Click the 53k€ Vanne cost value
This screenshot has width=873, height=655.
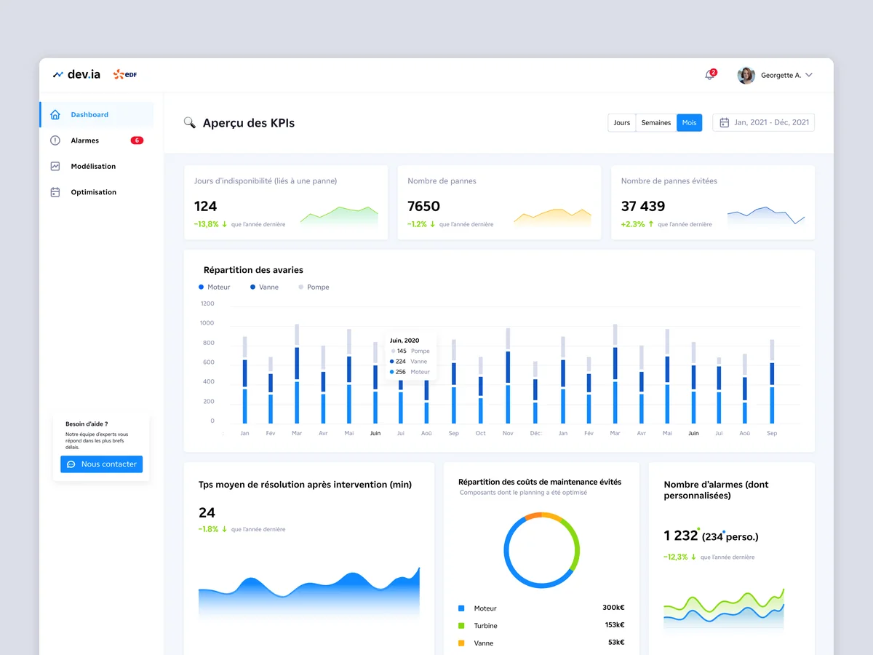click(x=616, y=643)
